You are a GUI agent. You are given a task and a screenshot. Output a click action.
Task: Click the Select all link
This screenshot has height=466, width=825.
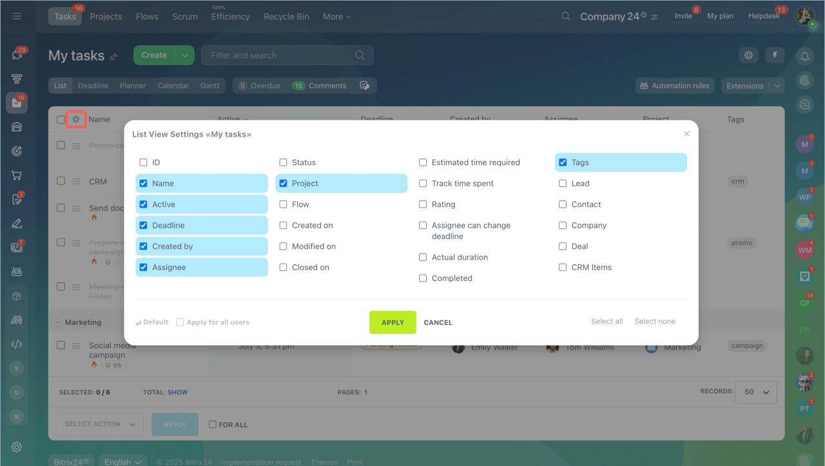[607, 322]
